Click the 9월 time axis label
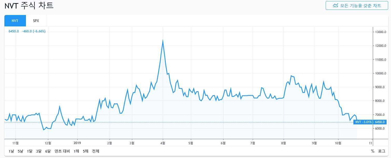The image size is (391, 158). (315, 143)
